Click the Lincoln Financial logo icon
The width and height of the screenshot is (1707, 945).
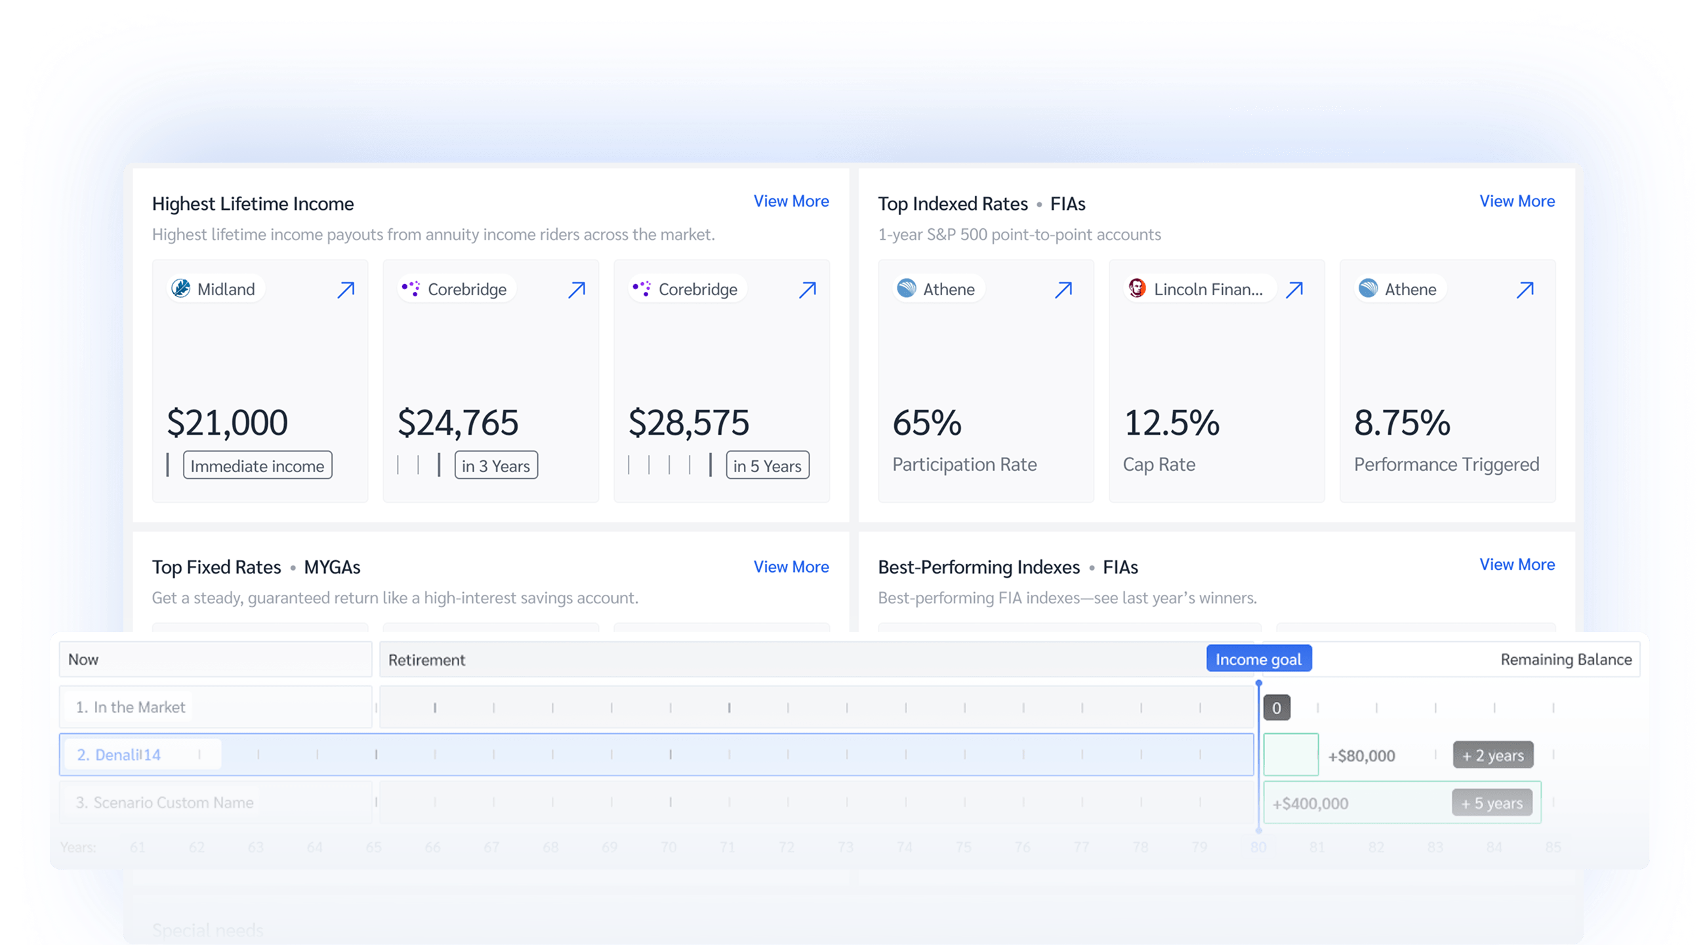(x=1137, y=289)
